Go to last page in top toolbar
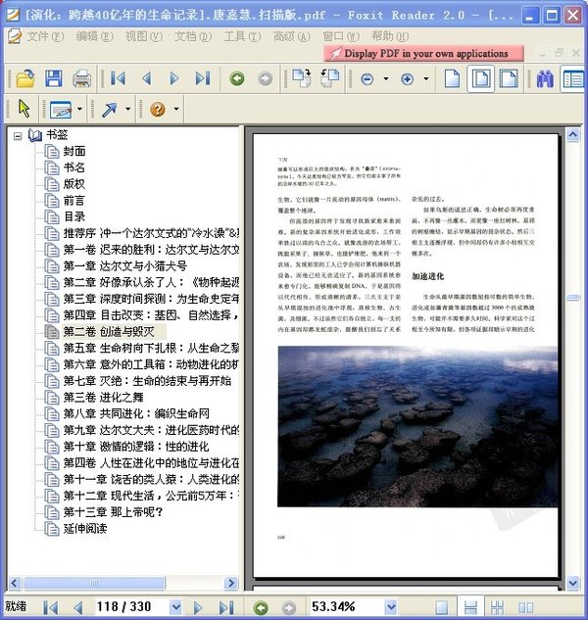This screenshot has height=620, width=588. point(204,78)
